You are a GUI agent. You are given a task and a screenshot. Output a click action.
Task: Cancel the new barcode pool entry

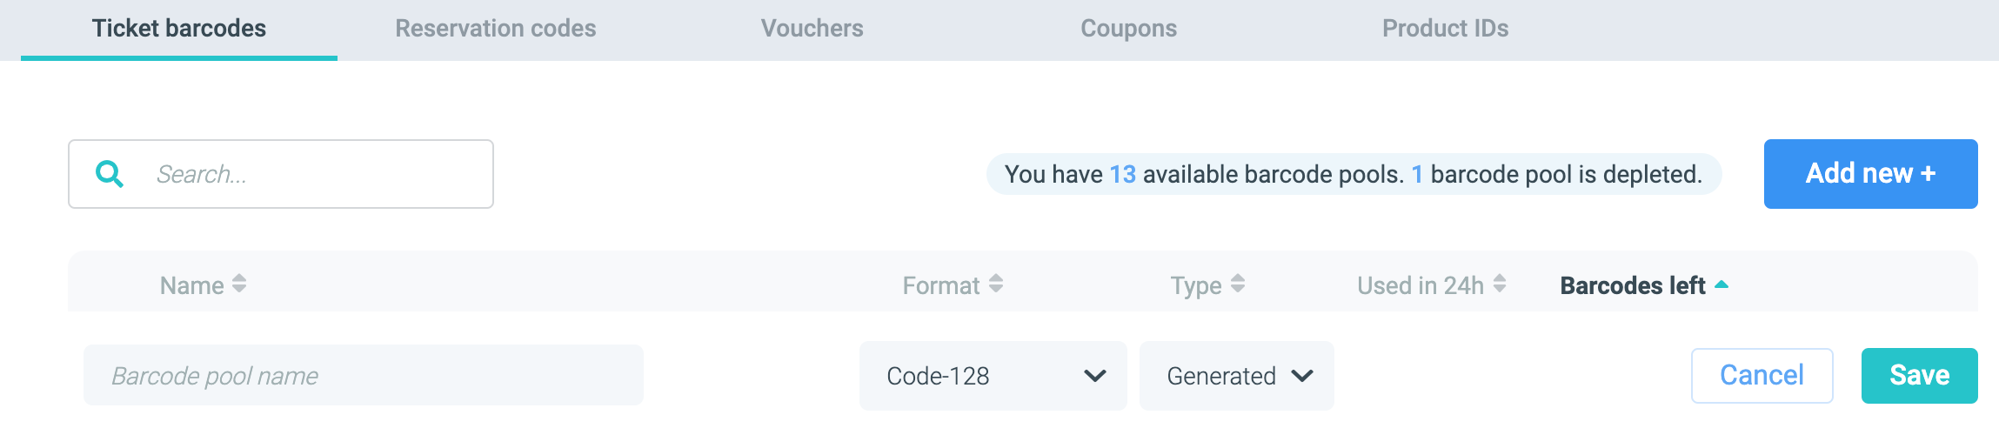1762,376
